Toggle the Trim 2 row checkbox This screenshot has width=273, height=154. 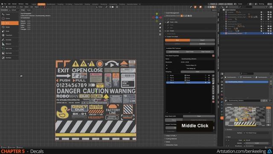(168, 80)
